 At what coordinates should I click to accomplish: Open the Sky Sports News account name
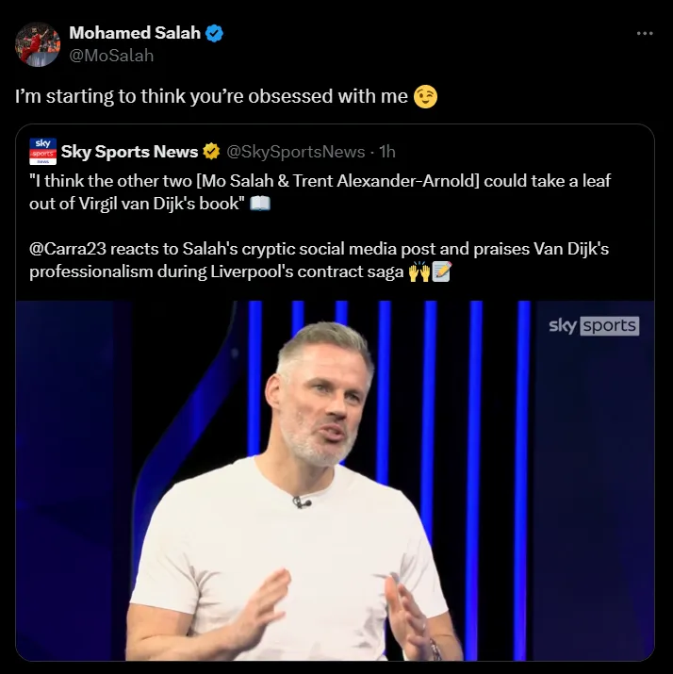coord(129,152)
